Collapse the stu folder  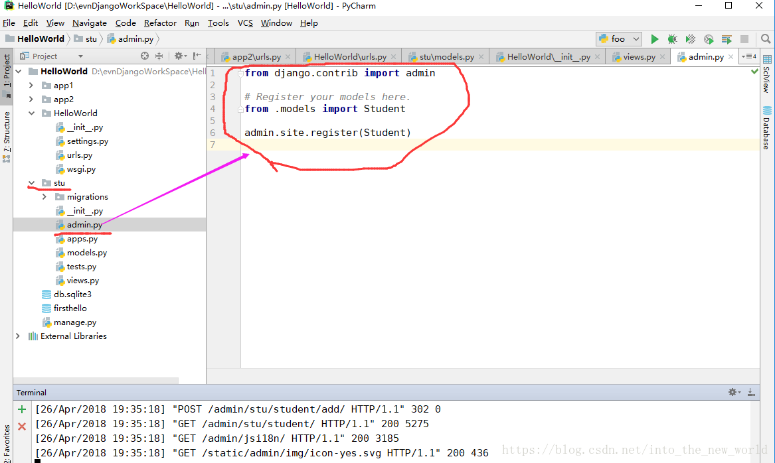click(31, 182)
